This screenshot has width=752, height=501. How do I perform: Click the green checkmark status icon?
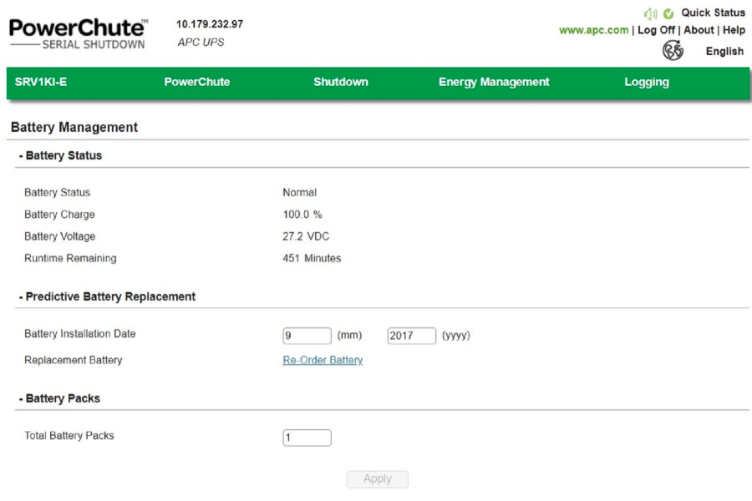[x=668, y=14]
